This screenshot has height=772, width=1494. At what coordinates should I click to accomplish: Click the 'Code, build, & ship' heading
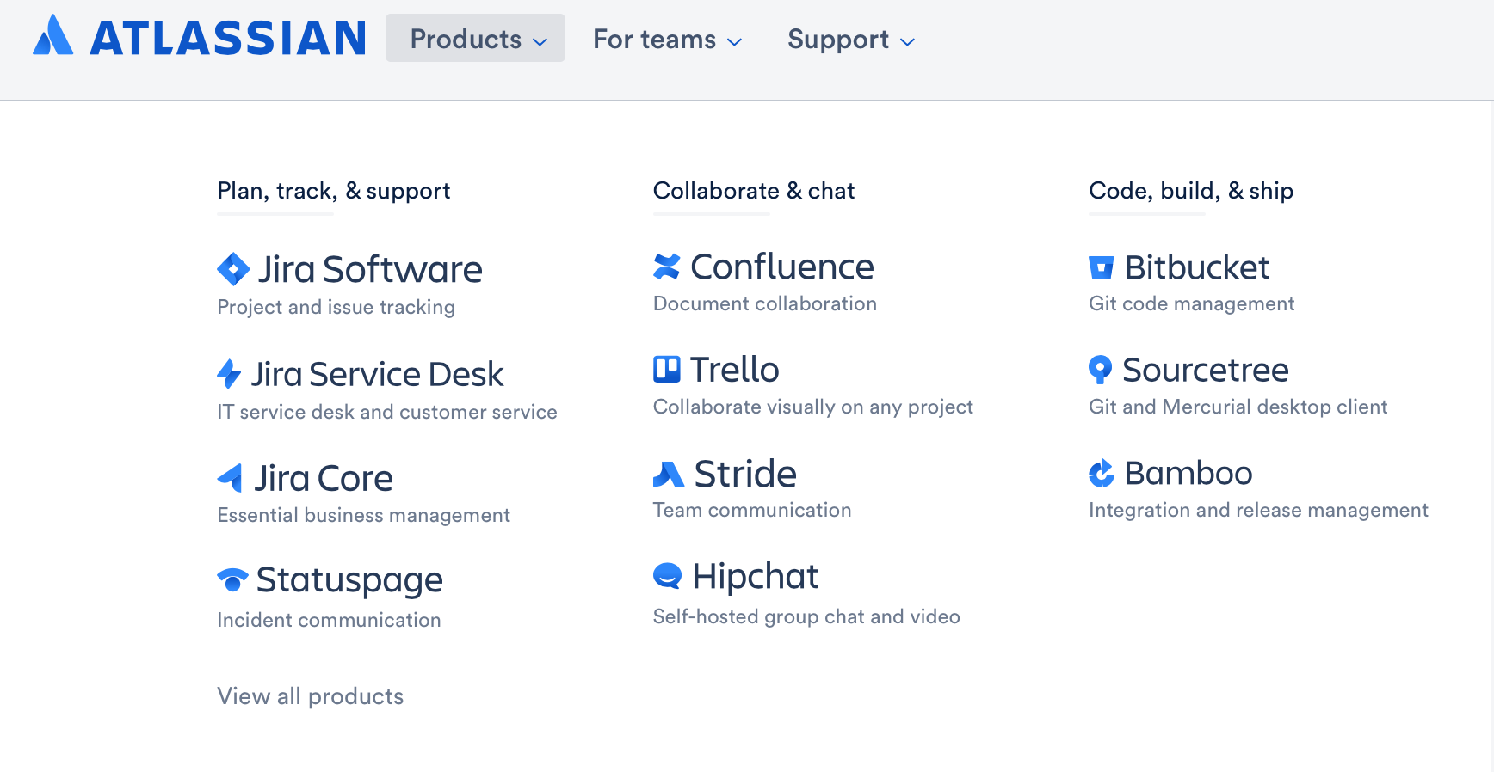click(1191, 191)
